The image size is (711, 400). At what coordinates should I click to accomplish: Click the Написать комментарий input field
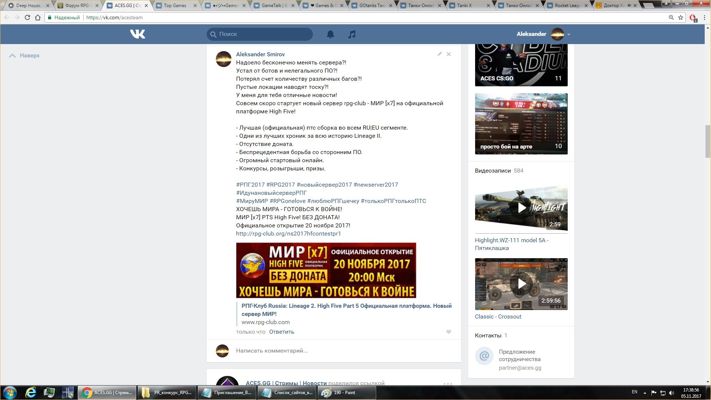pos(341,351)
